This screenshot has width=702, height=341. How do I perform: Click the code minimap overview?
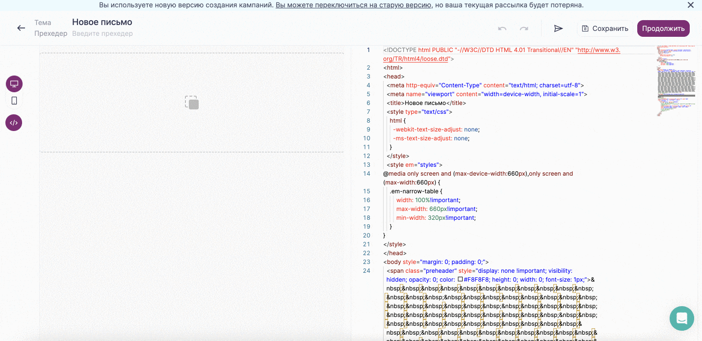click(x=677, y=81)
